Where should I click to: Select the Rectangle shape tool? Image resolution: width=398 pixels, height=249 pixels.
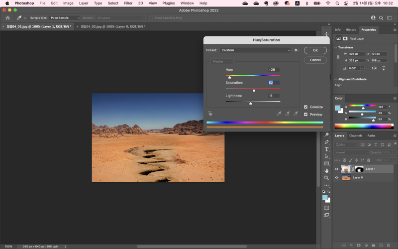[326, 163]
